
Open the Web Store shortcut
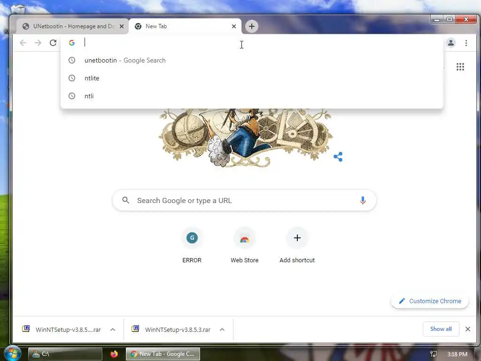coord(244,245)
